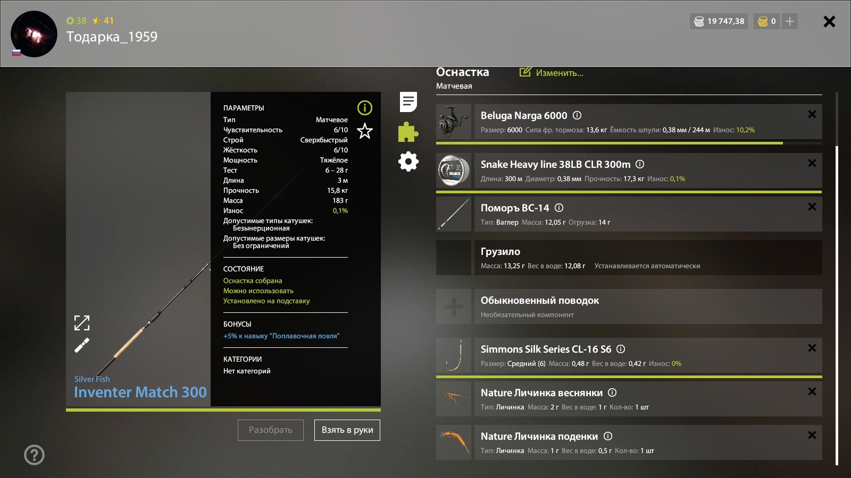Click the add gold coins plus button
Image resolution: width=851 pixels, height=478 pixels.
pos(790,21)
